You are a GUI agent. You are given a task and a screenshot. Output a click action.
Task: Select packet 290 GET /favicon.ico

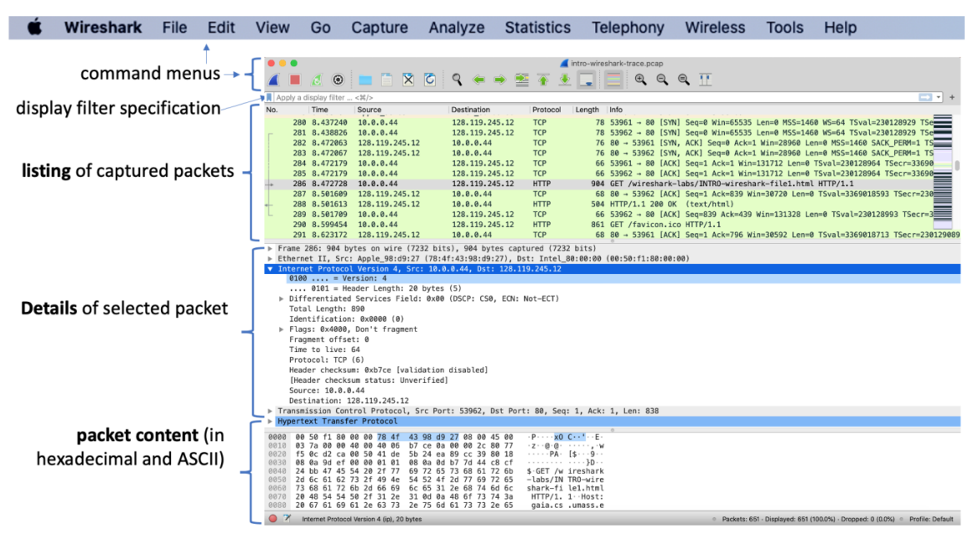(599, 225)
